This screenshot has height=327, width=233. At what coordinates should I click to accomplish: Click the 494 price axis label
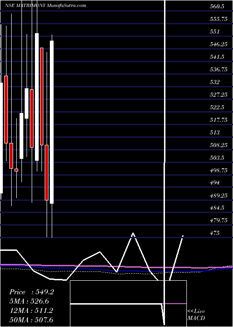pos(214,183)
